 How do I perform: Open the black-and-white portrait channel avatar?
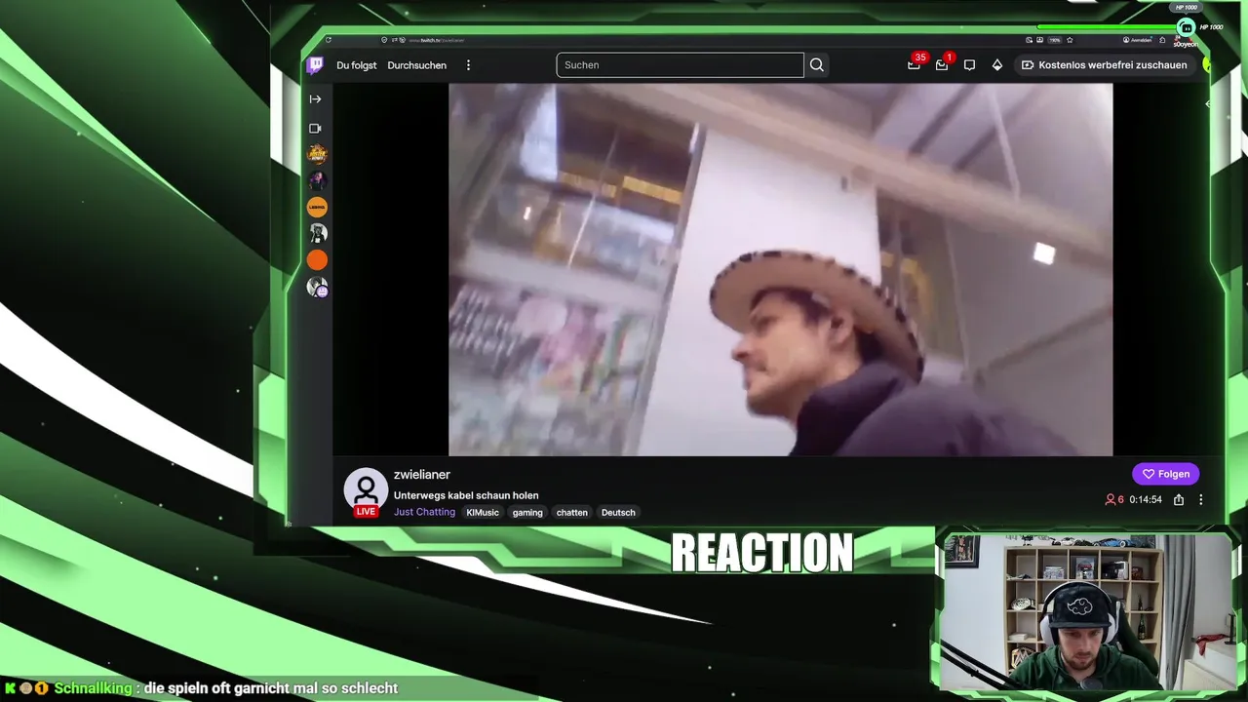click(x=317, y=233)
